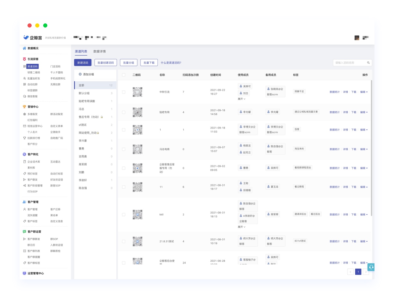Screen dimensions: 394x299
Task: Click the table's vertical scrollbar
Action: [x=371, y=148]
